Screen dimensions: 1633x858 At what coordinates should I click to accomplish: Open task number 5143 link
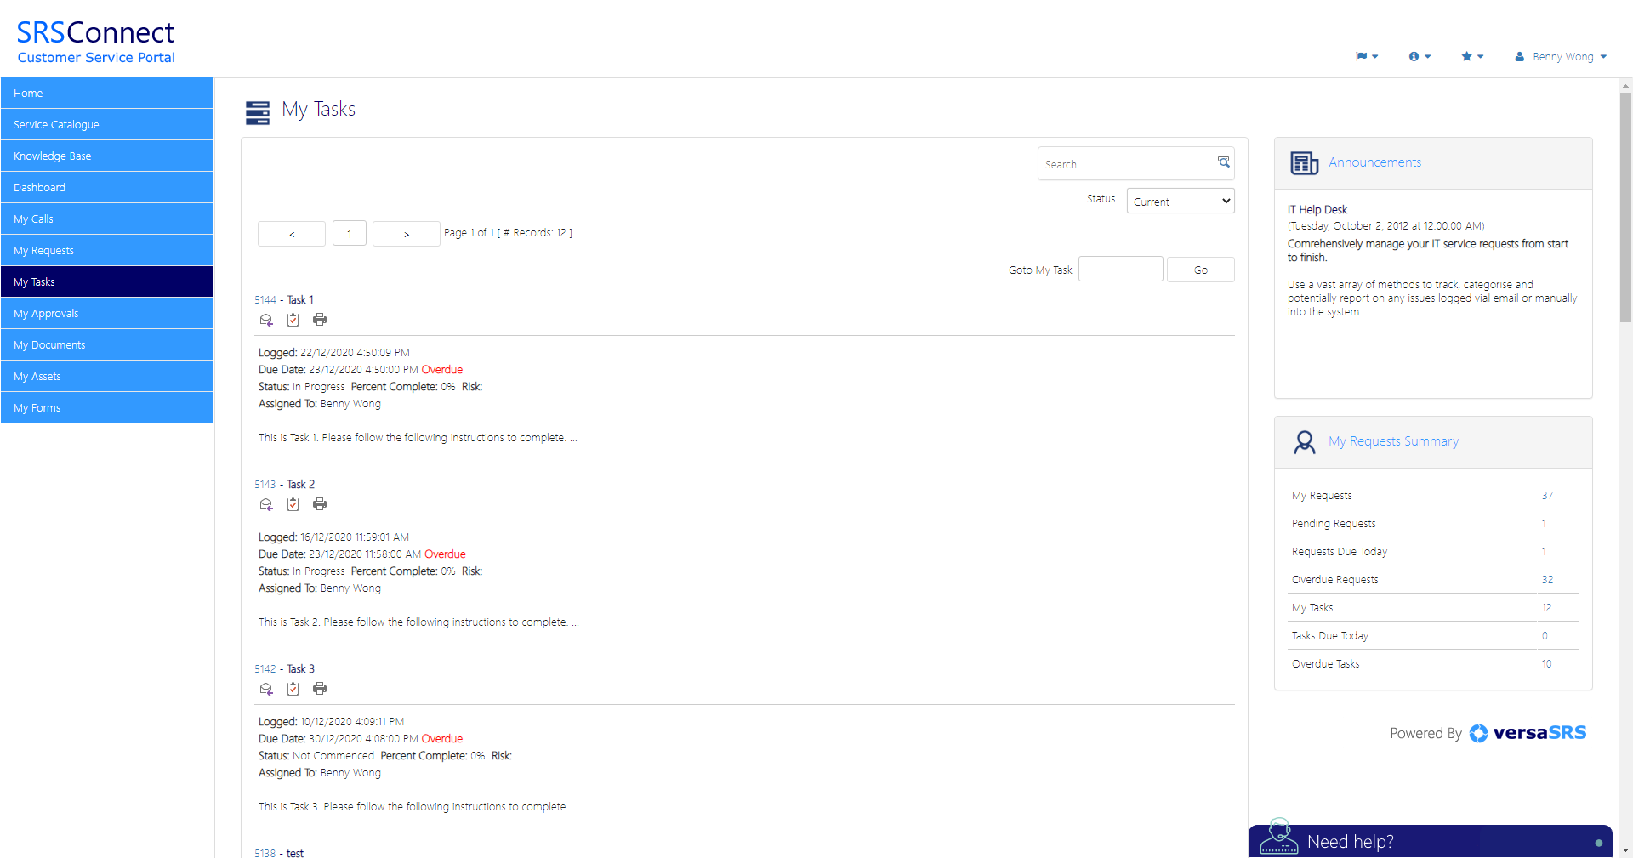point(265,485)
